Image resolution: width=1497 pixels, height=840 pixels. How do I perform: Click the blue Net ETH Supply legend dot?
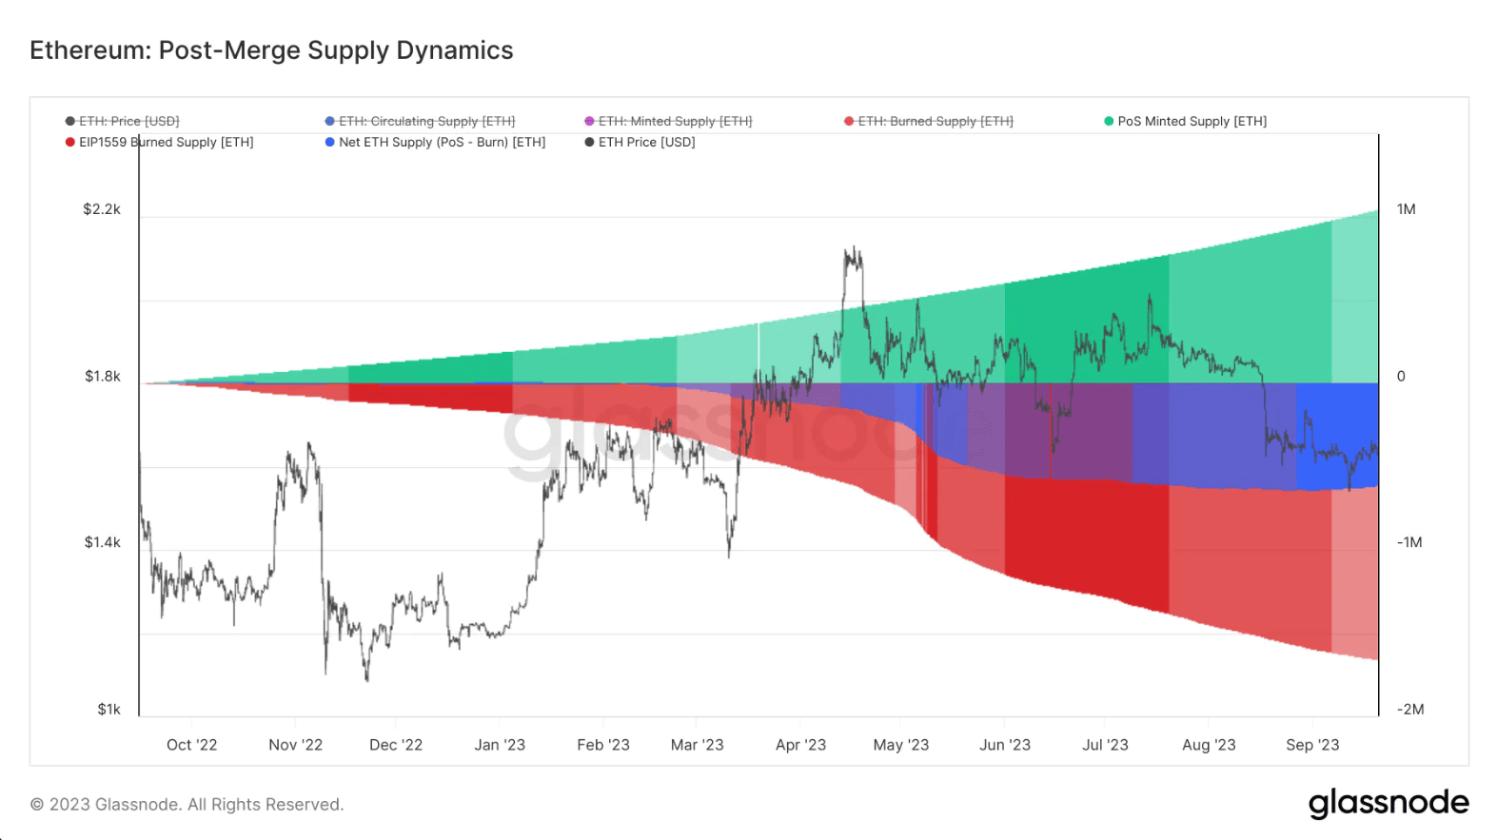point(329,142)
